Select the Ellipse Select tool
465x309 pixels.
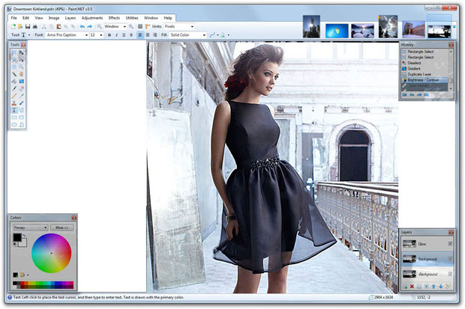pyautogui.click(x=14, y=67)
